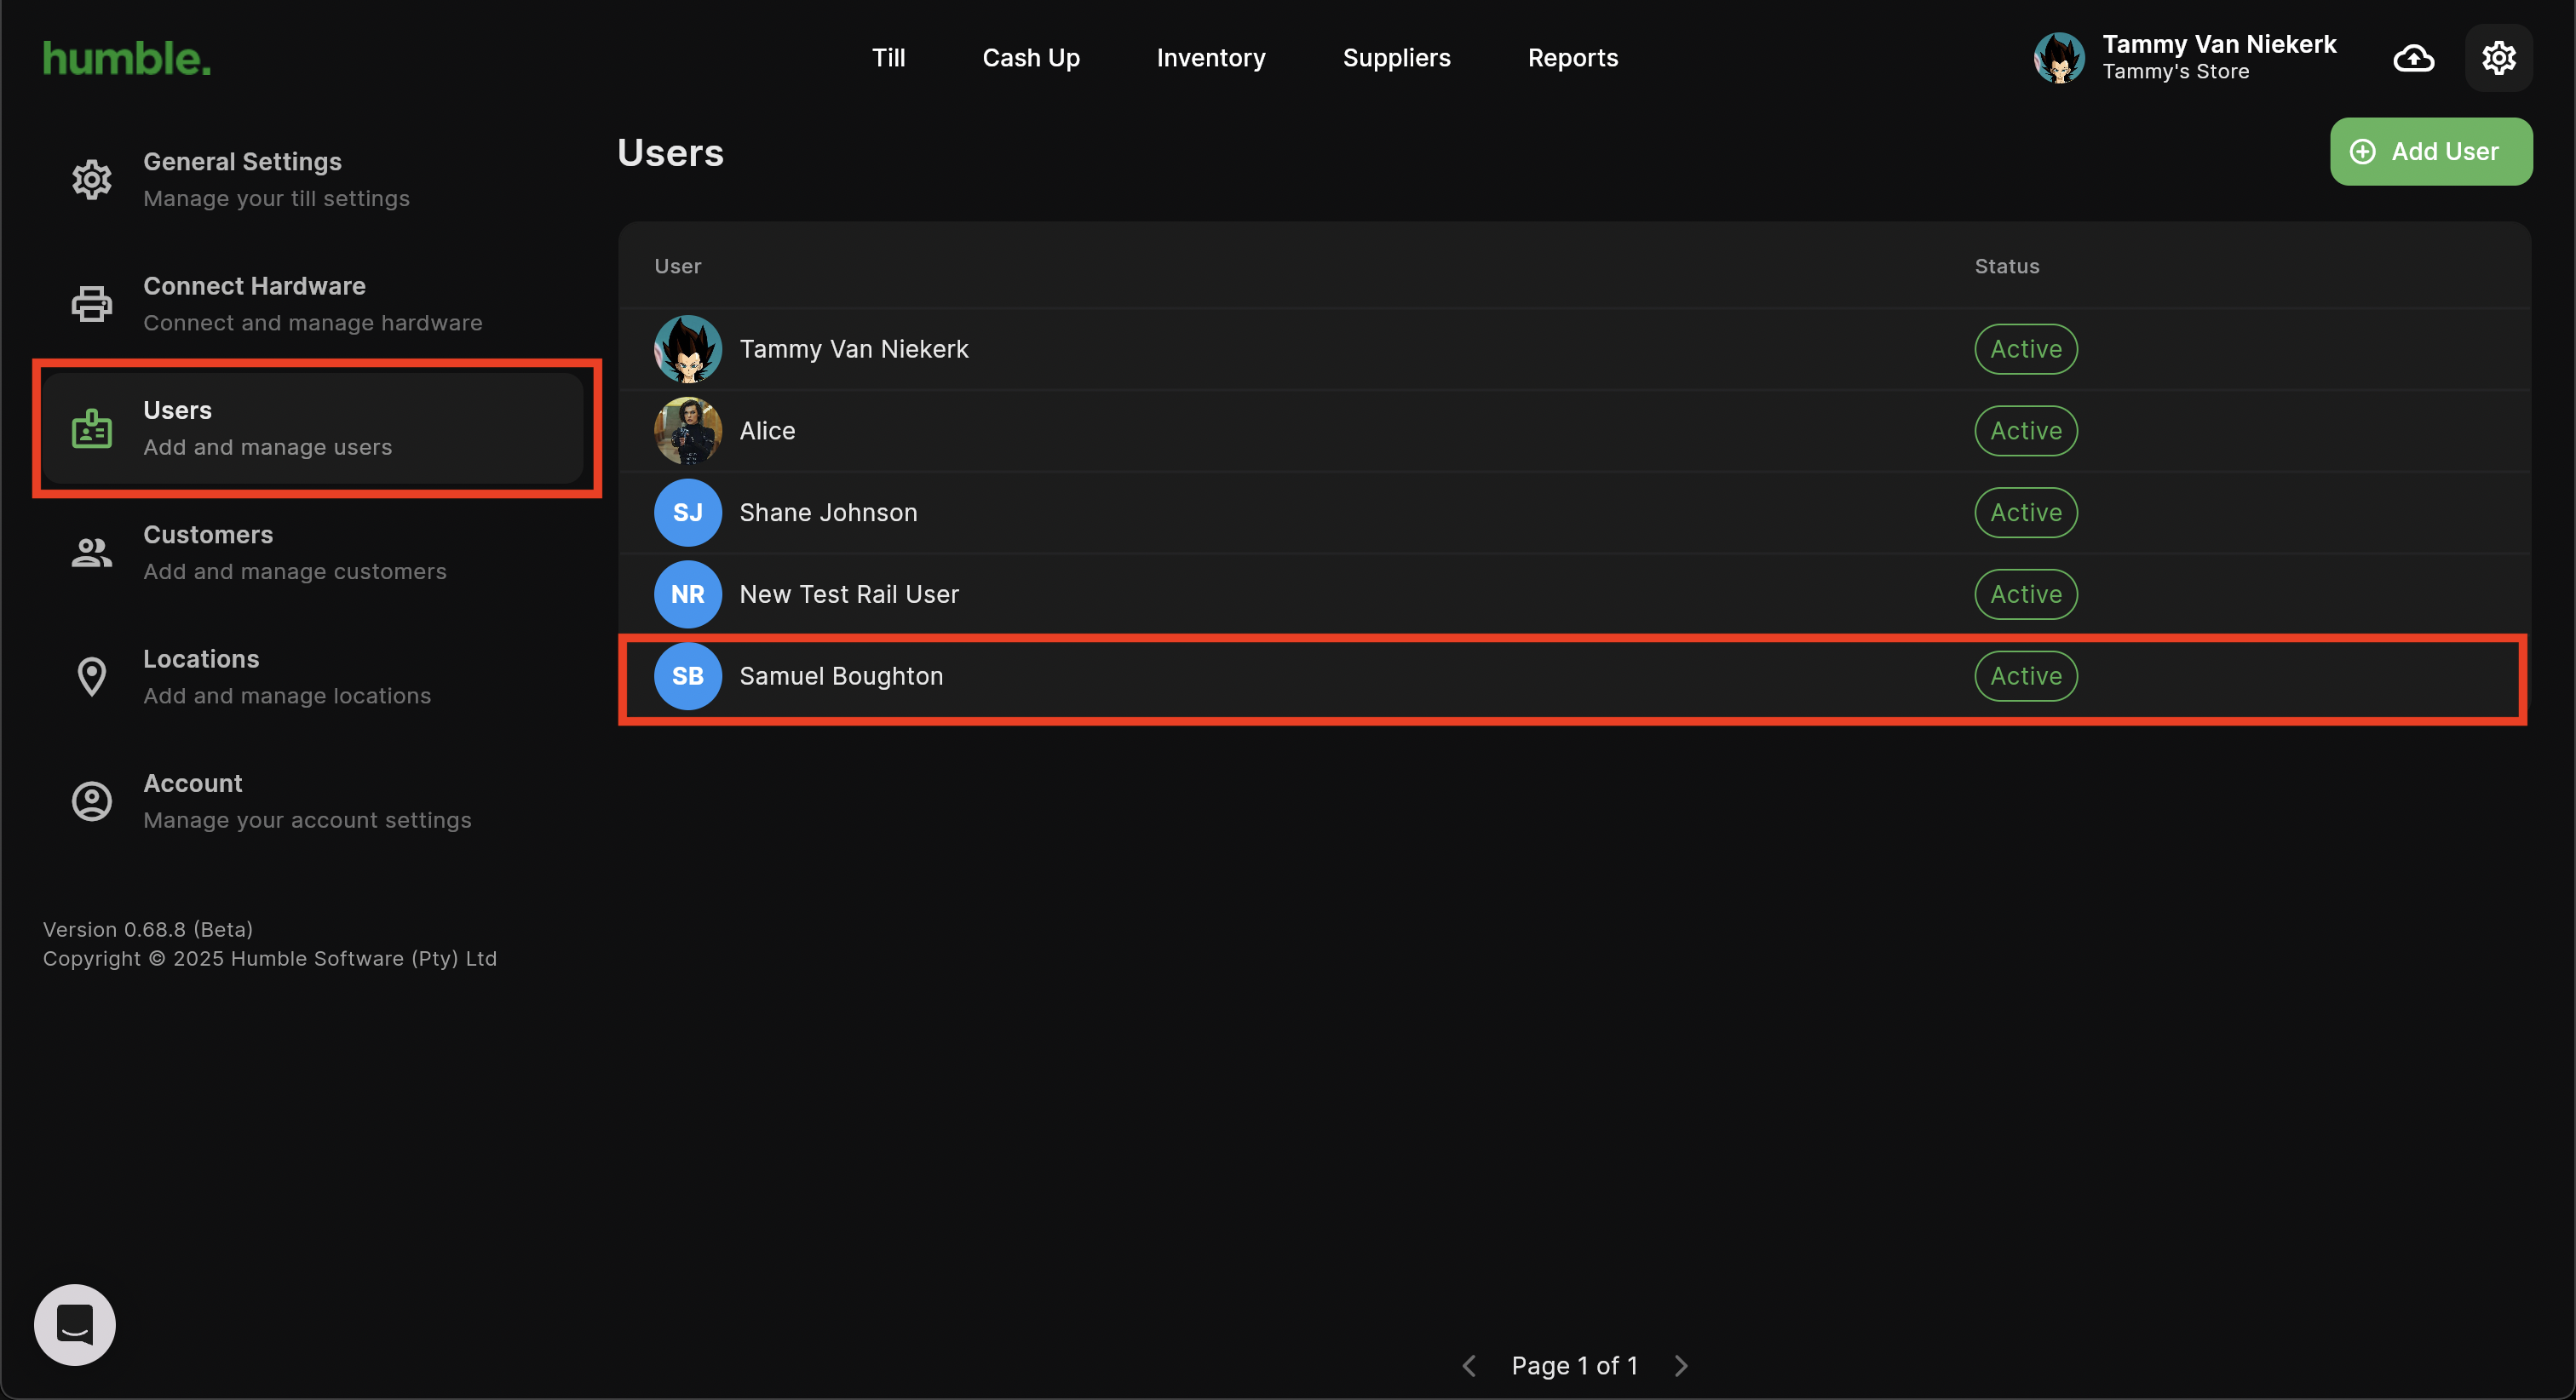Click the General Settings gear icon
Screen dimensions: 2576x1400
92,180
